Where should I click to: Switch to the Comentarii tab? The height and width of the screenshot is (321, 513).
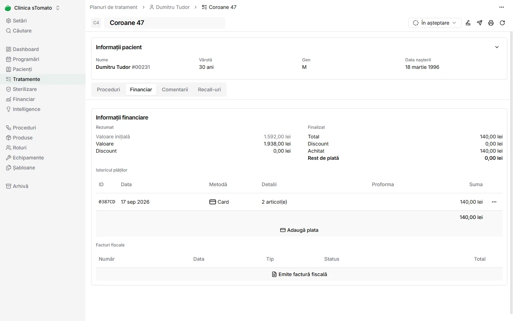pos(175,90)
